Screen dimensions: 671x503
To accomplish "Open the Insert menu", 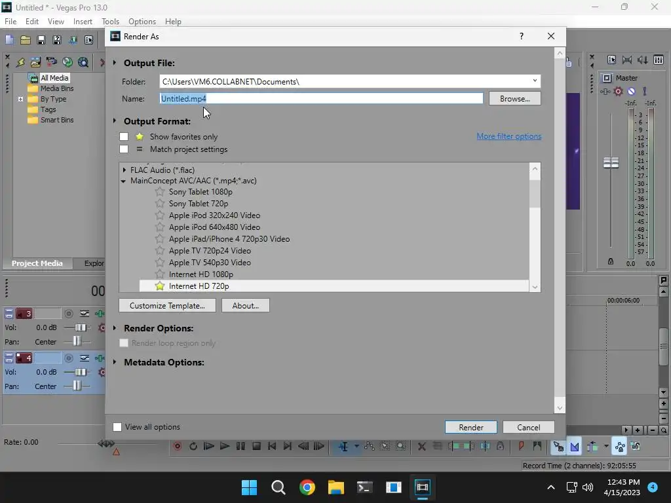I will [x=83, y=22].
